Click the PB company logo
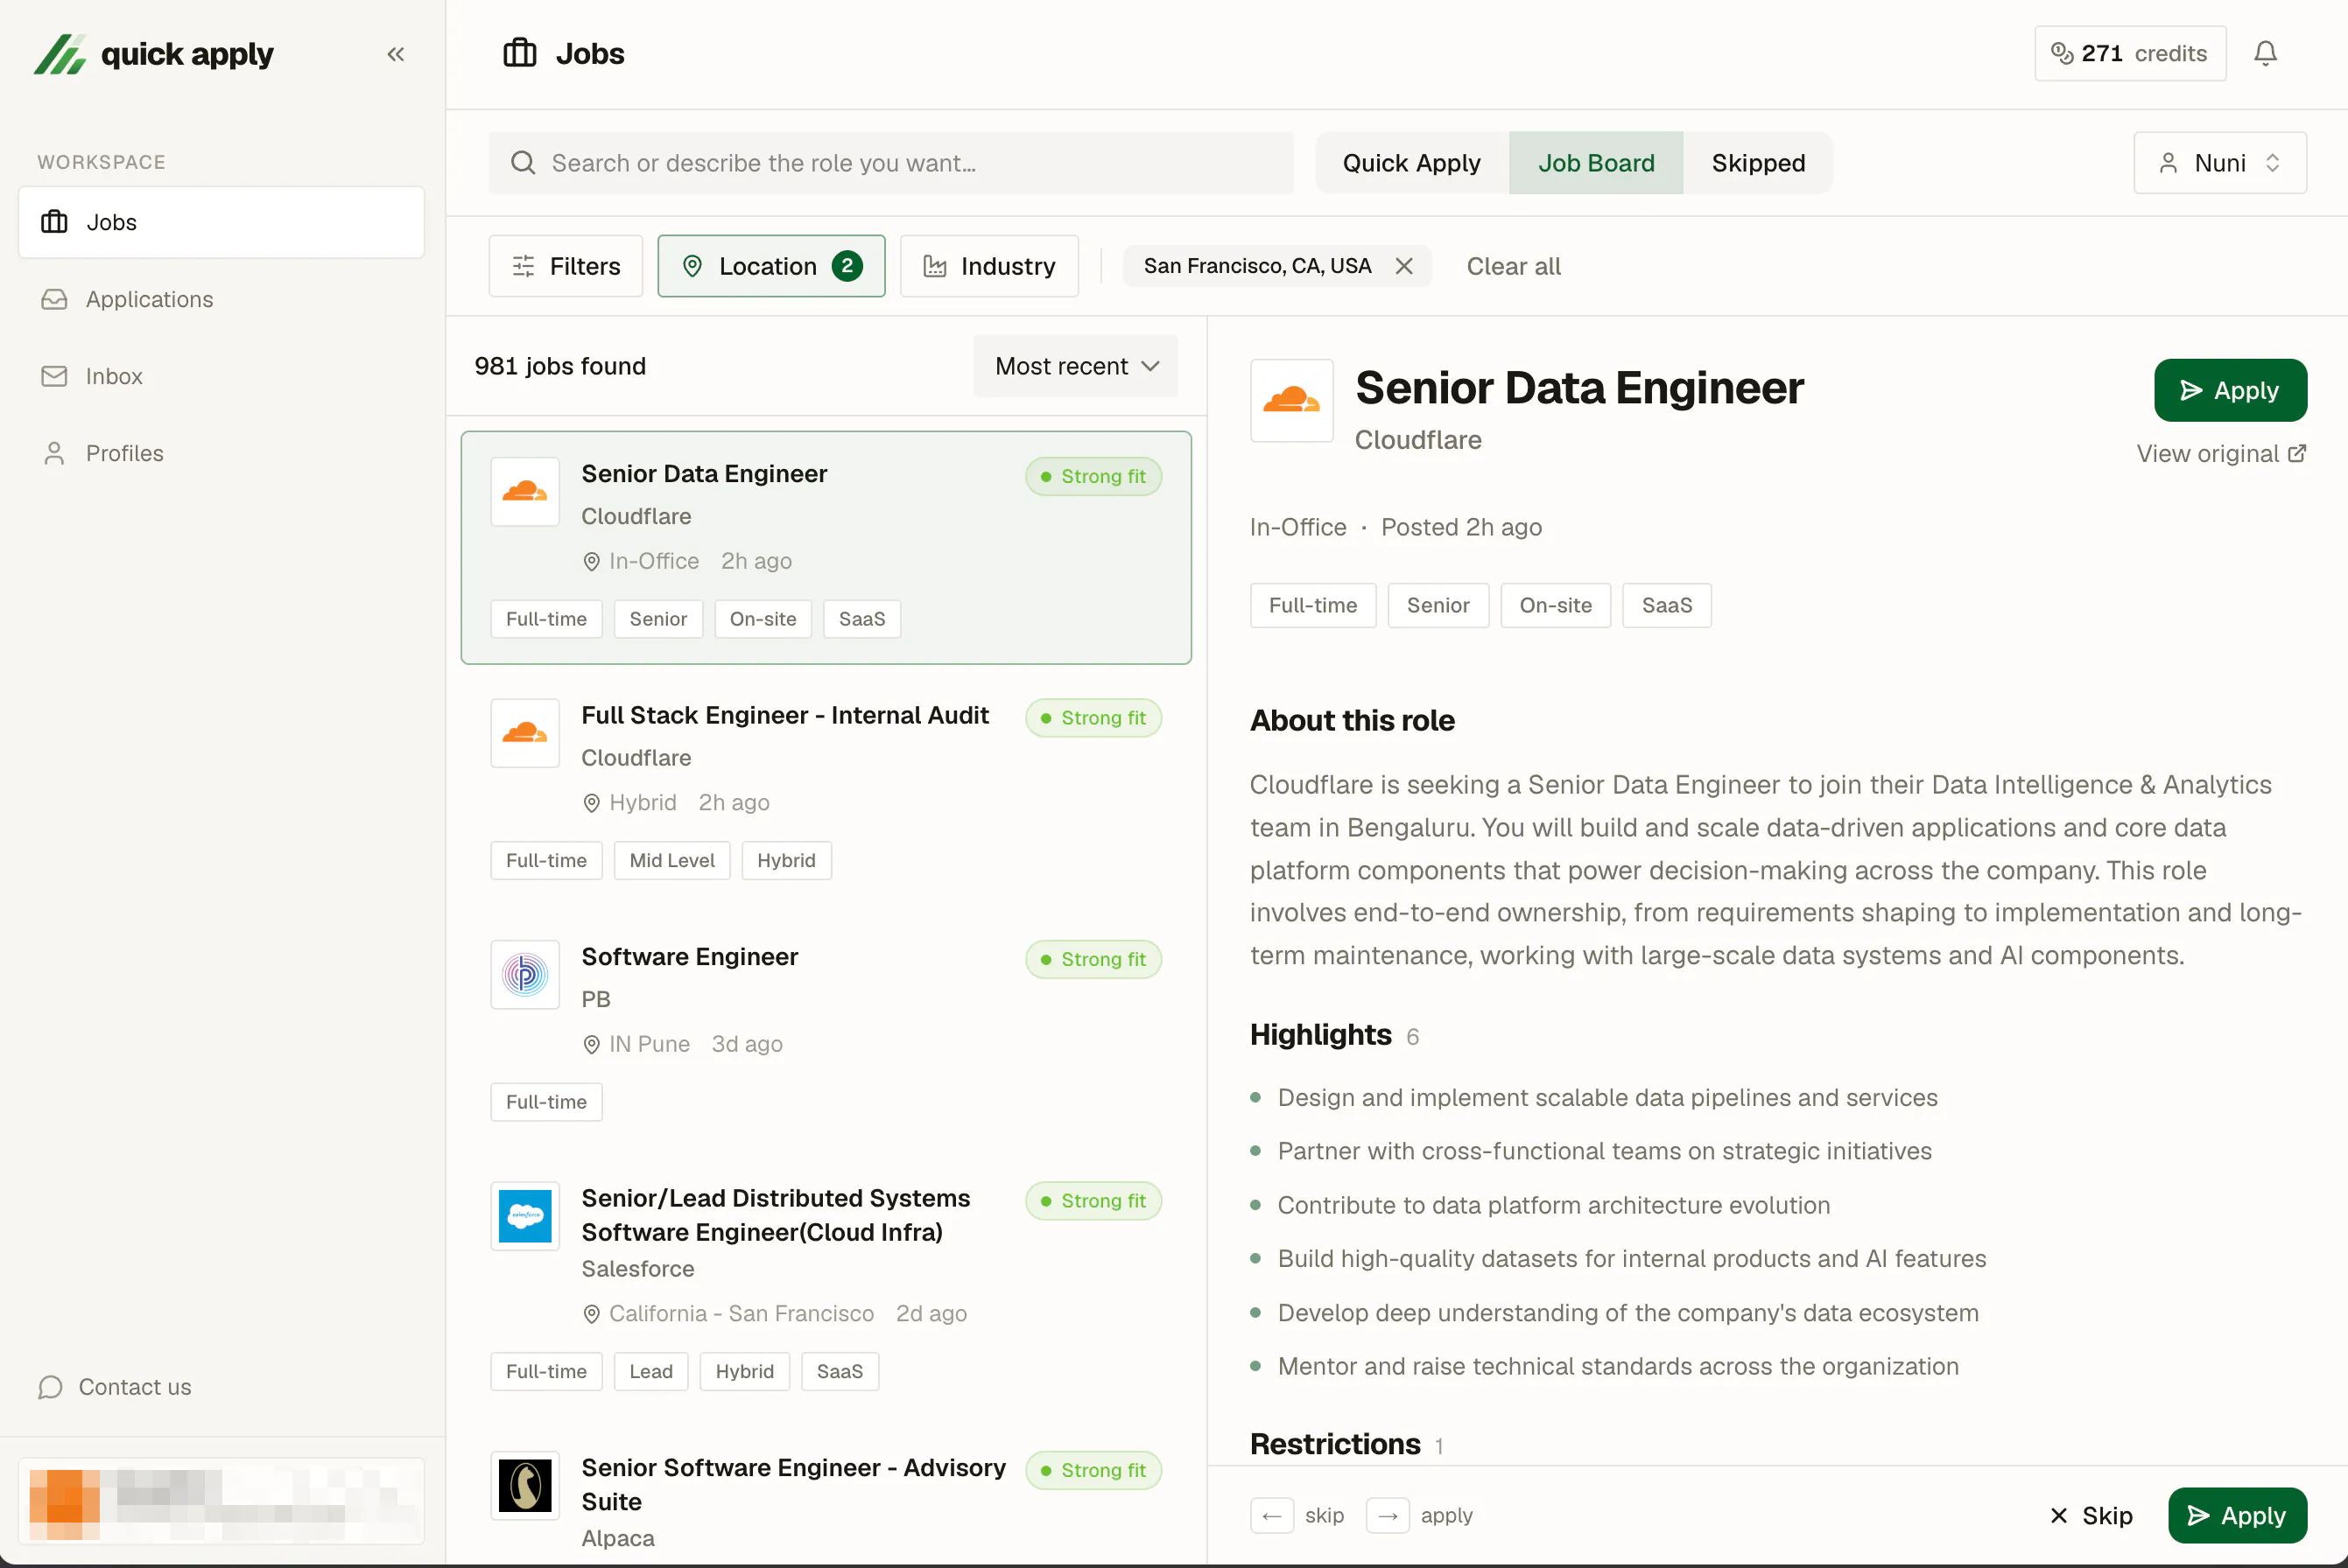This screenshot has width=2348, height=1568. pyautogui.click(x=525, y=974)
